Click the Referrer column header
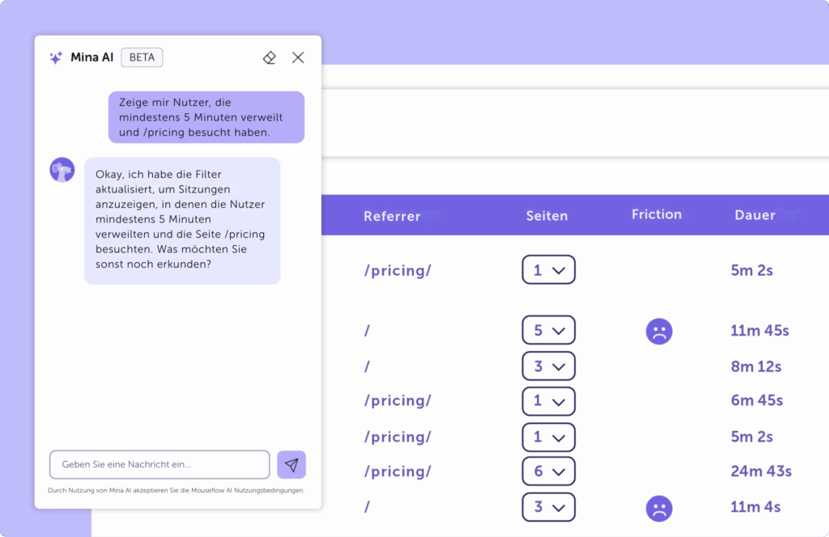This screenshot has width=829, height=537. tap(392, 216)
